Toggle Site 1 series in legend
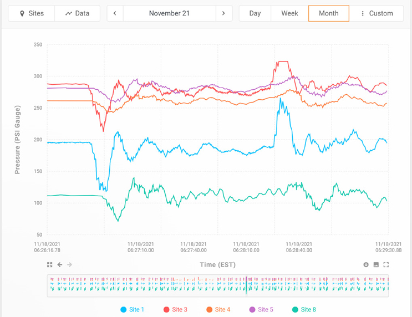 pyautogui.click(x=132, y=309)
